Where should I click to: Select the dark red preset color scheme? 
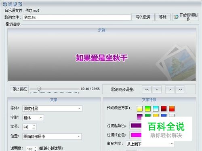164,108
